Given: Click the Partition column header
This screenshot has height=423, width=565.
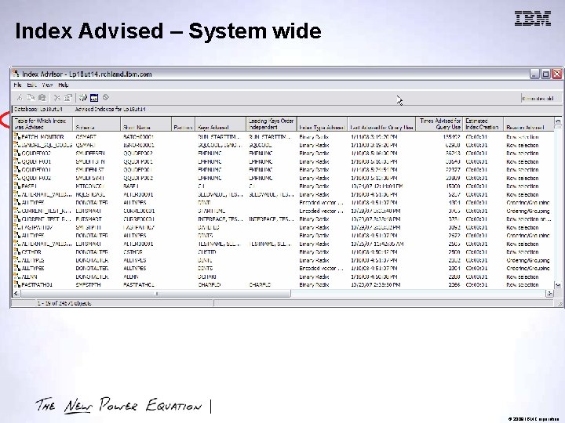Looking at the screenshot, I should tap(183, 124).
